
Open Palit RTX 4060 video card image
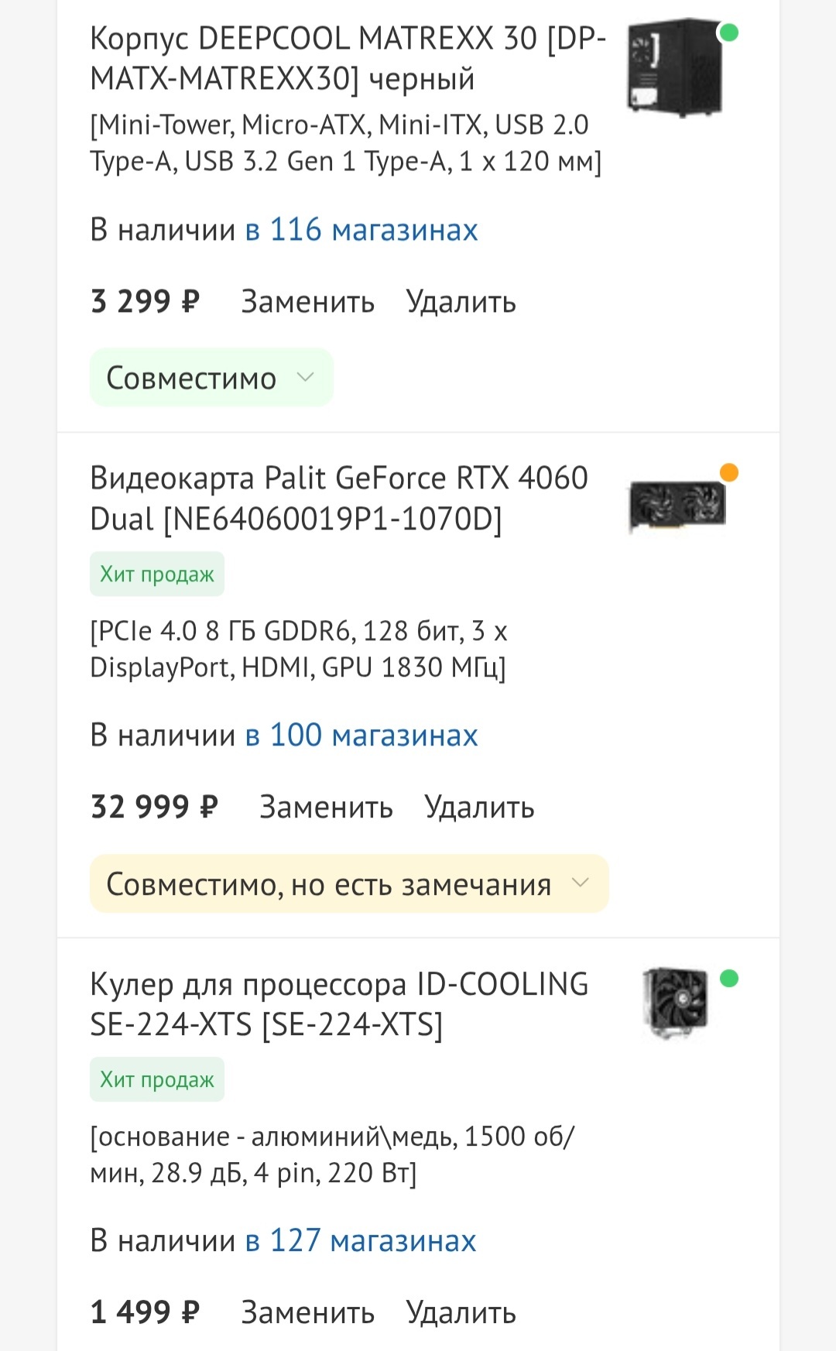click(x=677, y=506)
